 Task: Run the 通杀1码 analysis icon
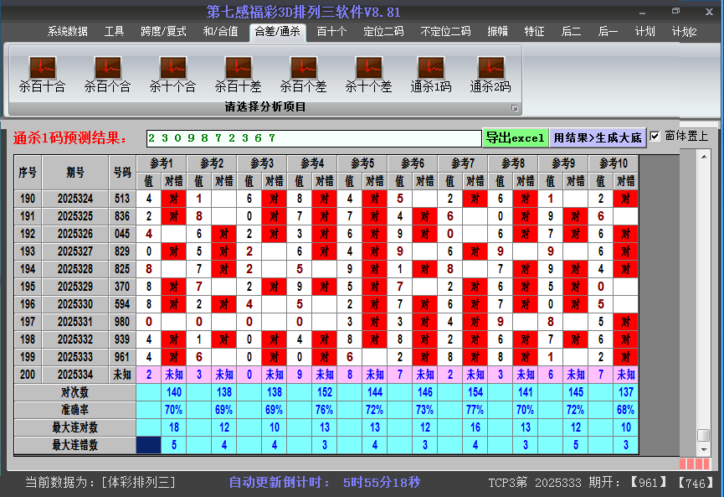pyautogui.click(x=431, y=69)
